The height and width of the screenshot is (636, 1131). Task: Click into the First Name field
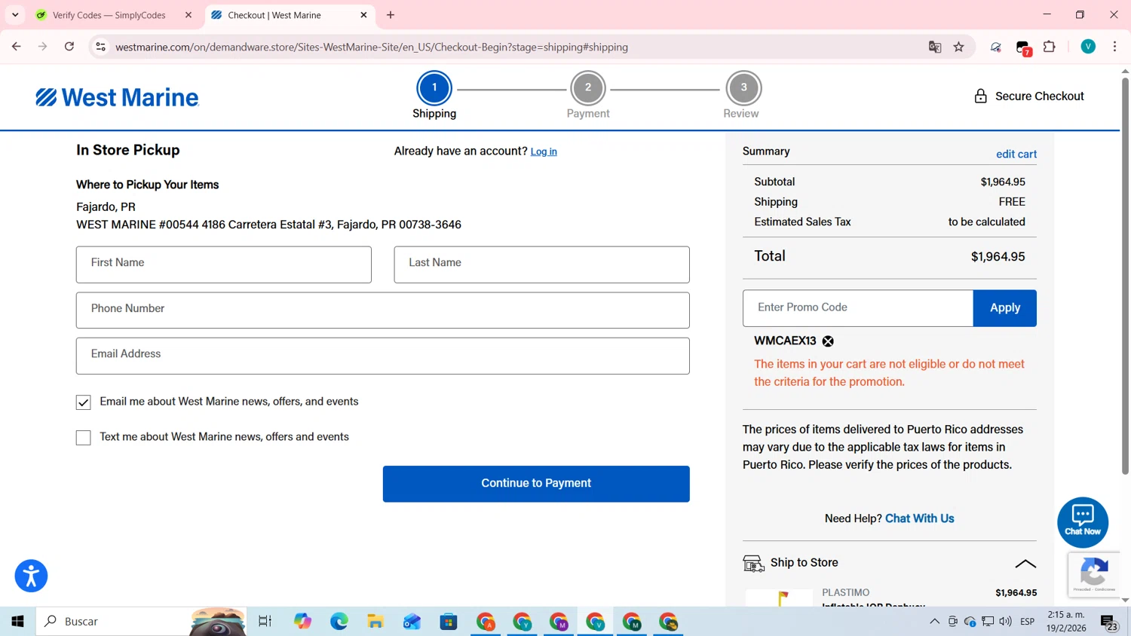224,264
